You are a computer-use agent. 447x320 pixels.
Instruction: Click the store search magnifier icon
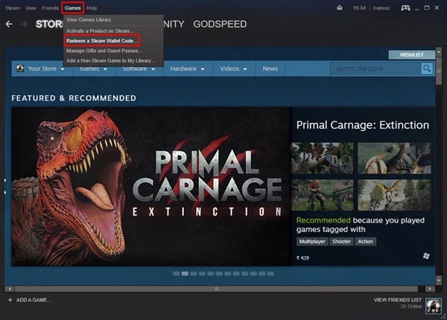[427, 68]
